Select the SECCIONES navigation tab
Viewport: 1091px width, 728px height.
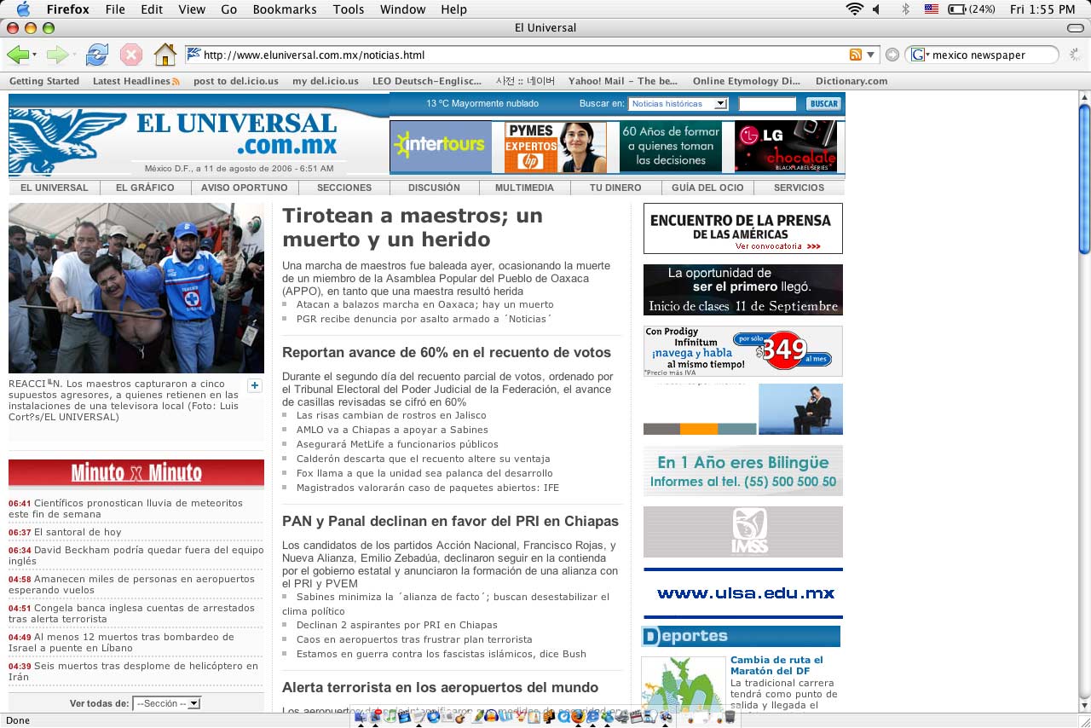(x=344, y=188)
